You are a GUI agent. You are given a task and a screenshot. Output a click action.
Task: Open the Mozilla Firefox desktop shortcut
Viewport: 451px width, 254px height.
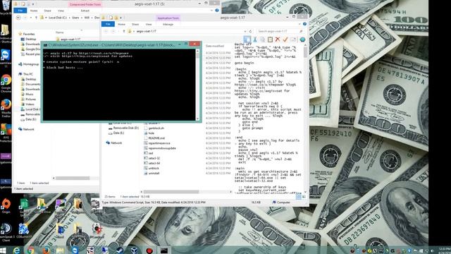point(6,108)
